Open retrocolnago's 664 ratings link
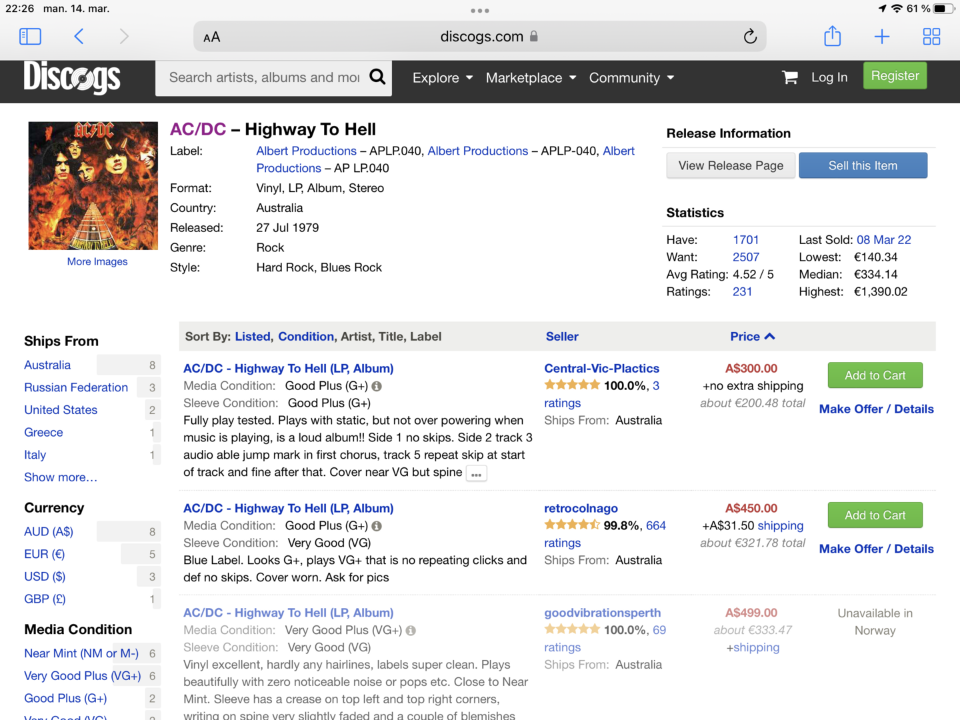960x720 pixels. pyautogui.click(x=656, y=526)
